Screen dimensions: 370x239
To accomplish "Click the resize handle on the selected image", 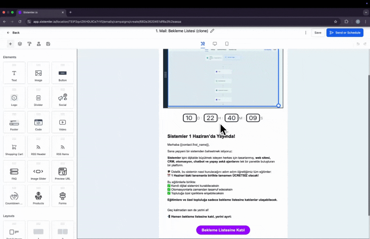I will [x=278, y=106].
